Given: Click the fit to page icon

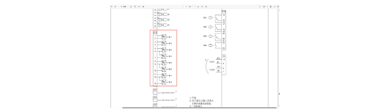Looking at the screenshot, I should point(190,7).
